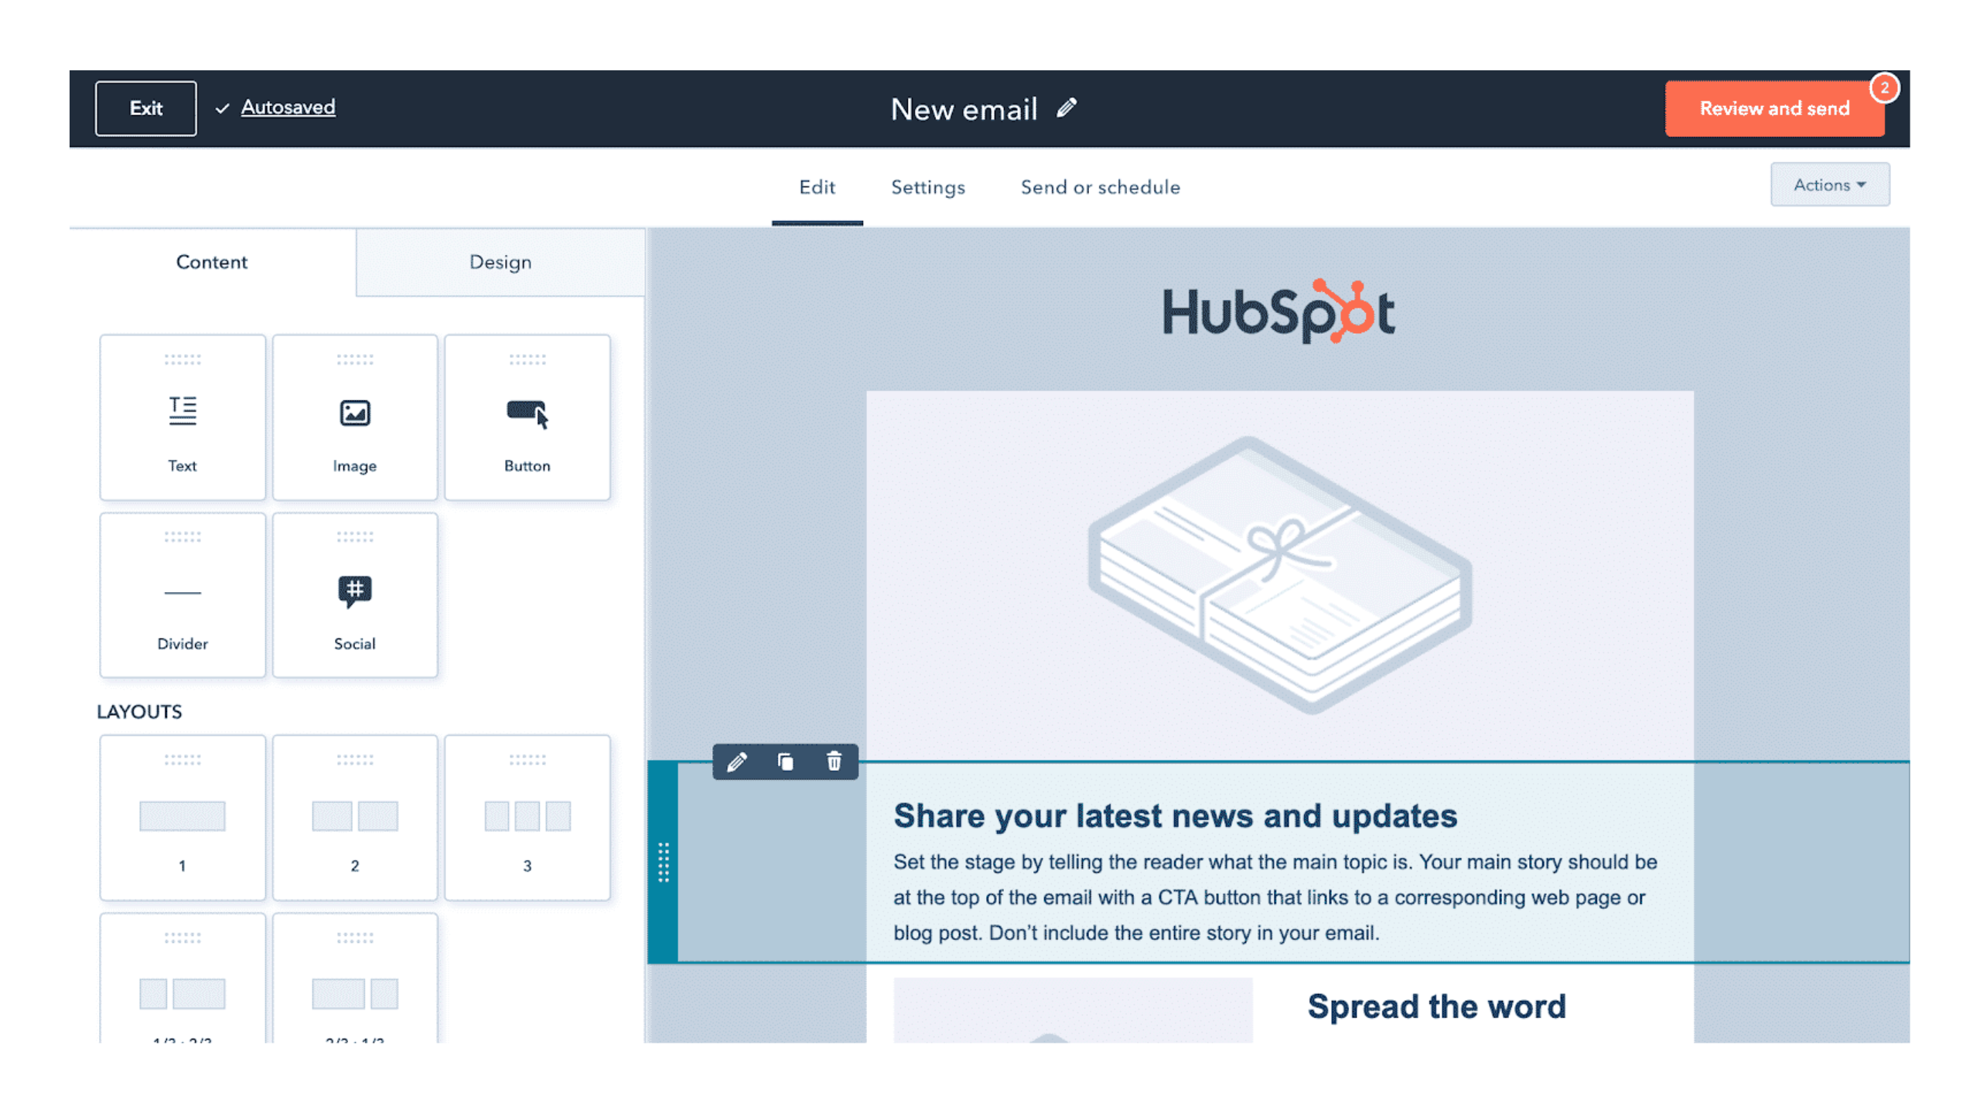Click the Exit button

tap(145, 108)
